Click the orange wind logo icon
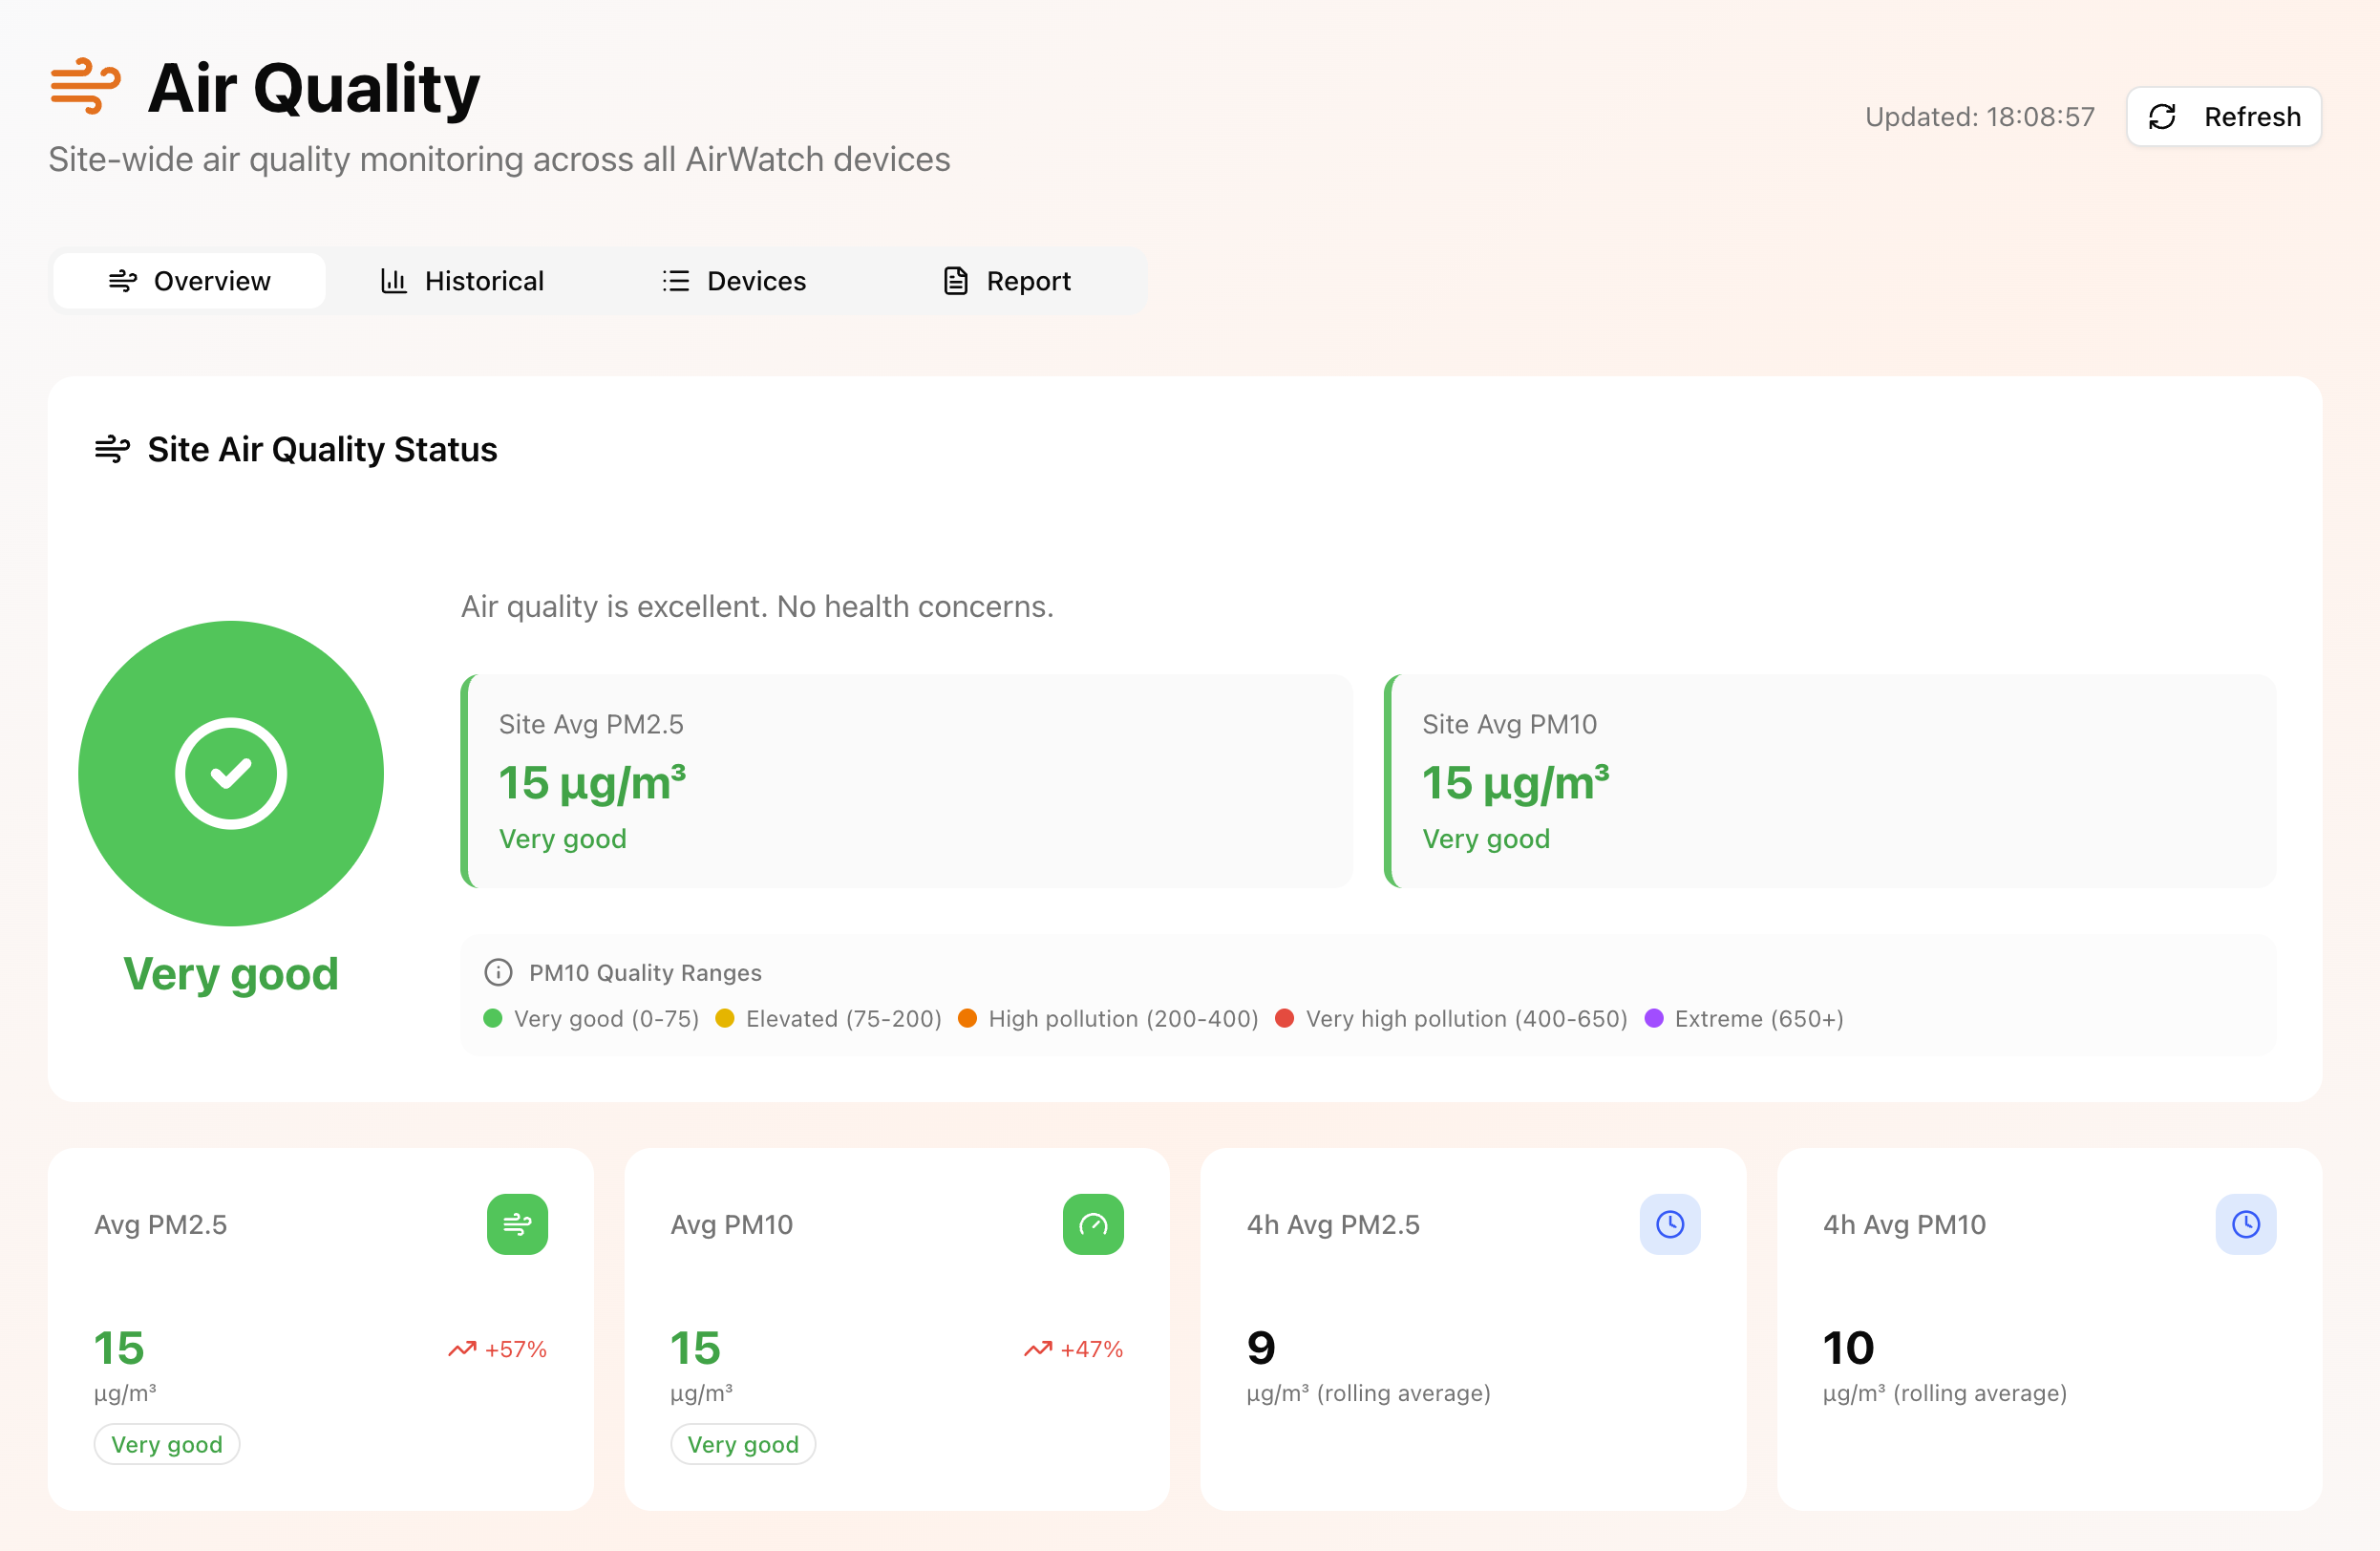Image resolution: width=2380 pixels, height=1551 pixels. click(85, 87)
